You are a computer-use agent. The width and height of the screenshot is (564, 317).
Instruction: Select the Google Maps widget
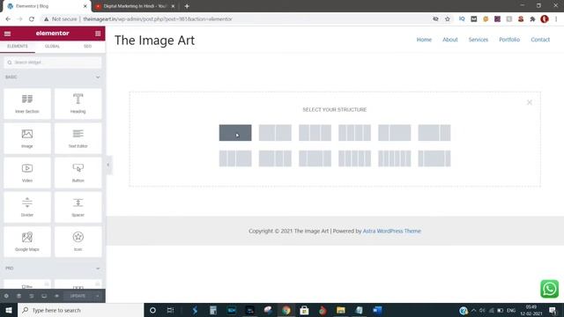point(27,242)
